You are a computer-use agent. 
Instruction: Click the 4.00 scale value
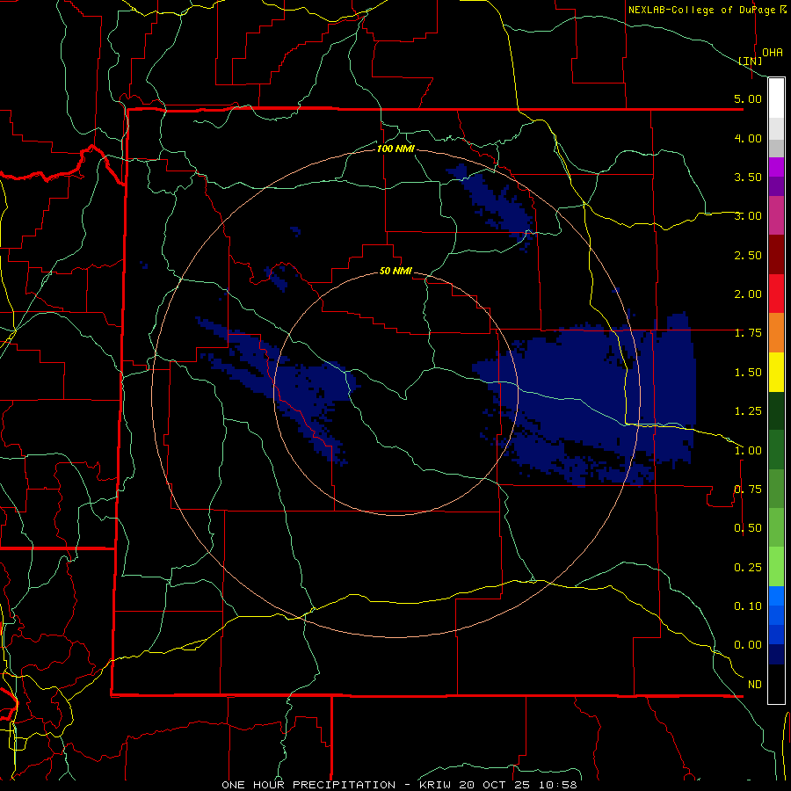(x=748, y=138)
